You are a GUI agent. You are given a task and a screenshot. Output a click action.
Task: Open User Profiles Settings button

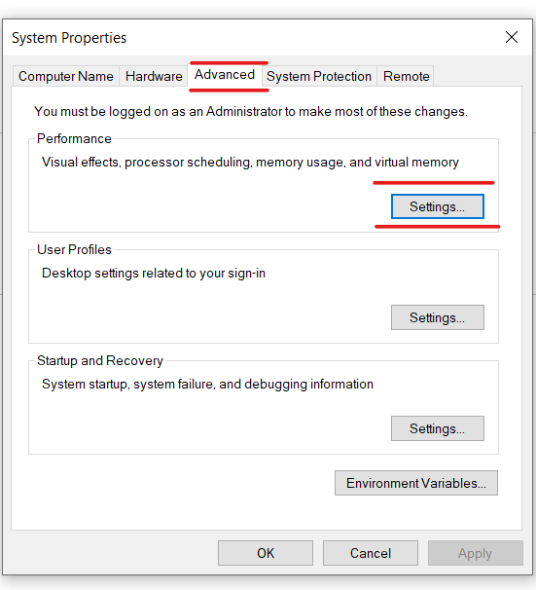[438, 317]
